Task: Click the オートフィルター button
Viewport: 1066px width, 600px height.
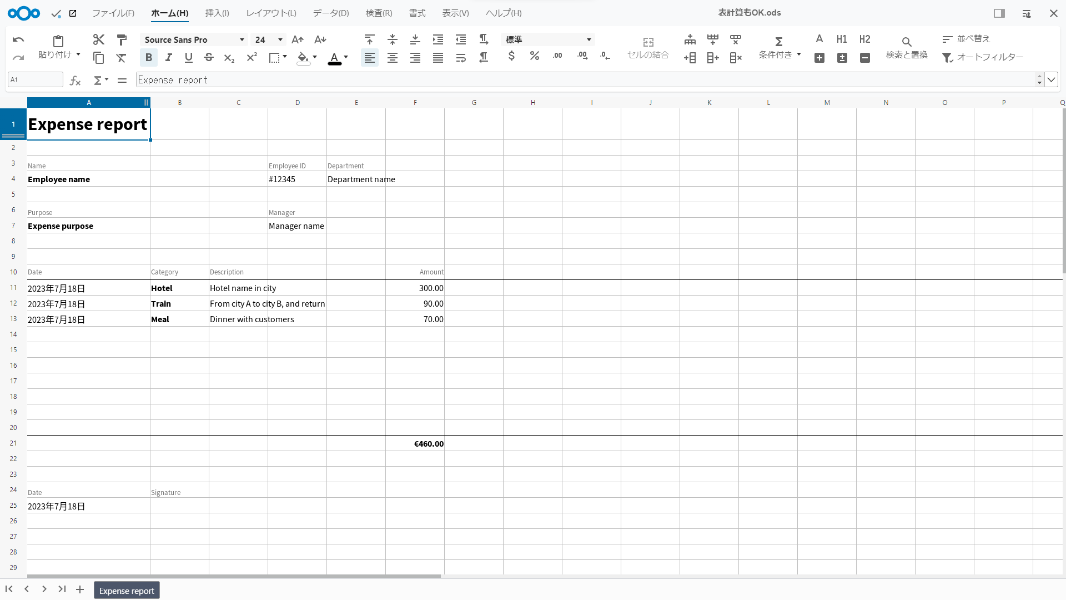Action: pos(983,57)
